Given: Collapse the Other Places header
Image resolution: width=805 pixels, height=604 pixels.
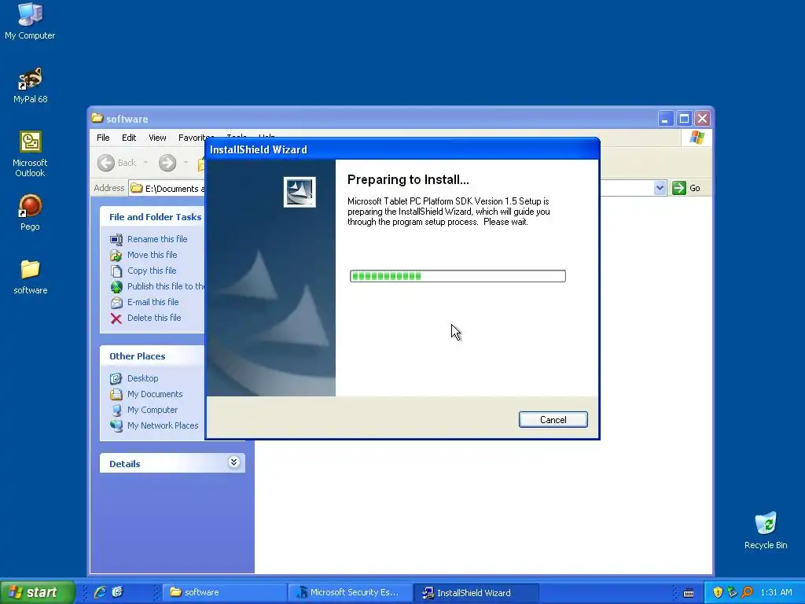Looking at the screenshot, I should point(153,356).
